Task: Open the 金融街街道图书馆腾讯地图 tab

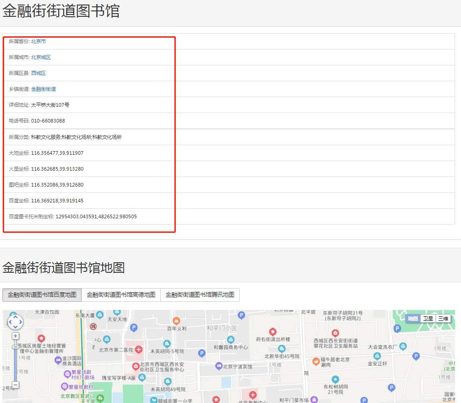Action: click(200, 295)
